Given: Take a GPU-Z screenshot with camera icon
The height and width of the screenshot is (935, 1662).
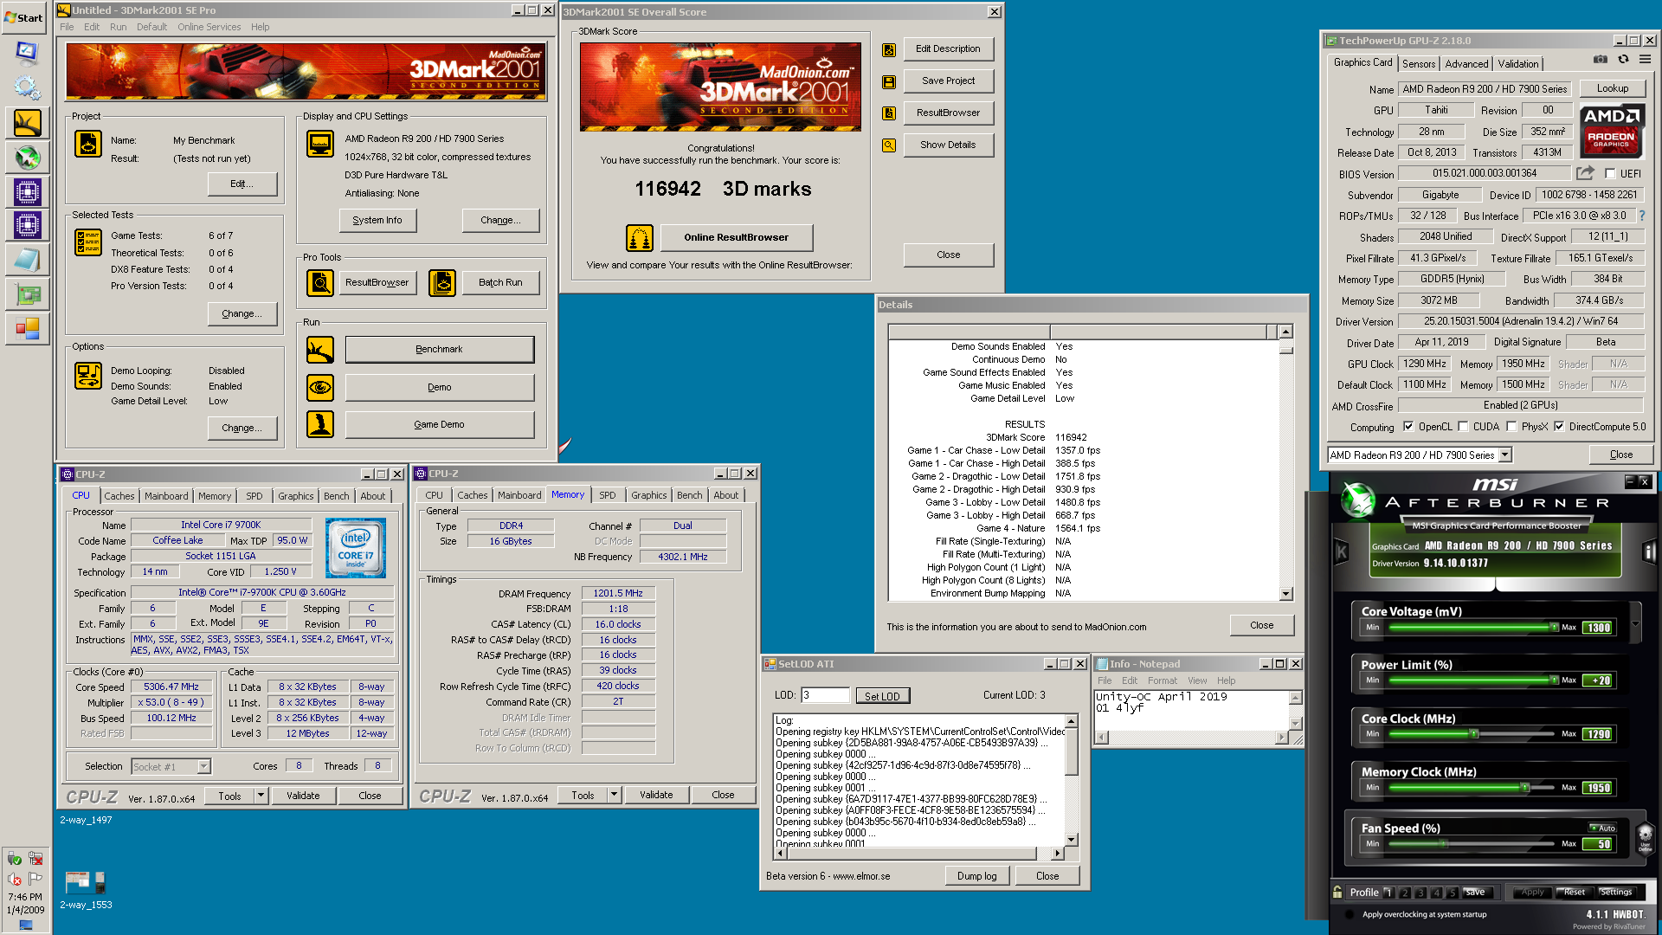Looking at the screenshot, I should coord(1601,60).
